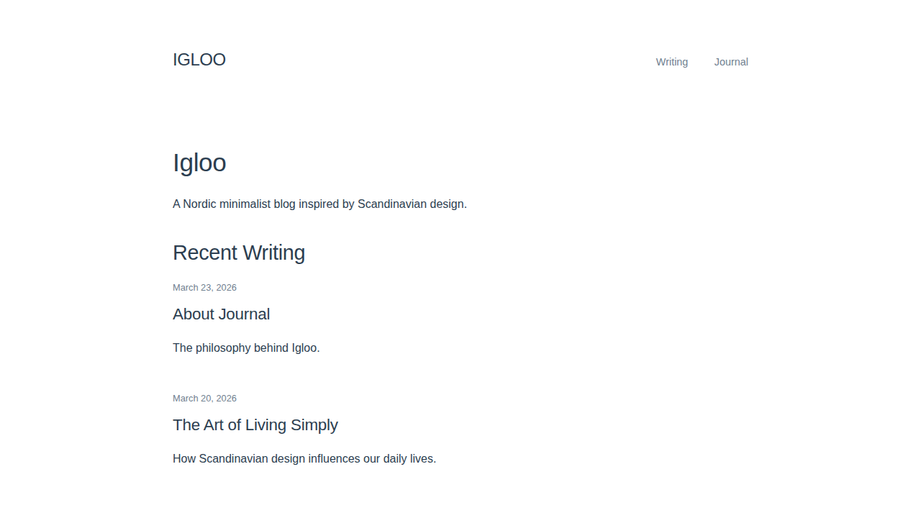Image resolution: width=921 pixels, height=518 pixels.
Task: Click the word inspired in the tagline
Action: click(x=319, y=204)
